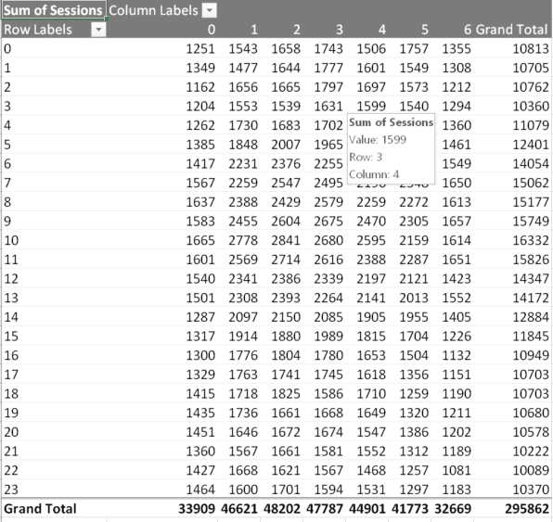Select cell with value 1251
Screen dimensions: 553x522
click(x=200, y=48)
